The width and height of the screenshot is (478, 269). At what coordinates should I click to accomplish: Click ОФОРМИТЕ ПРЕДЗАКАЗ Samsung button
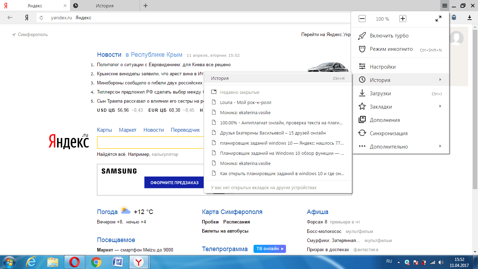point(174,182)
